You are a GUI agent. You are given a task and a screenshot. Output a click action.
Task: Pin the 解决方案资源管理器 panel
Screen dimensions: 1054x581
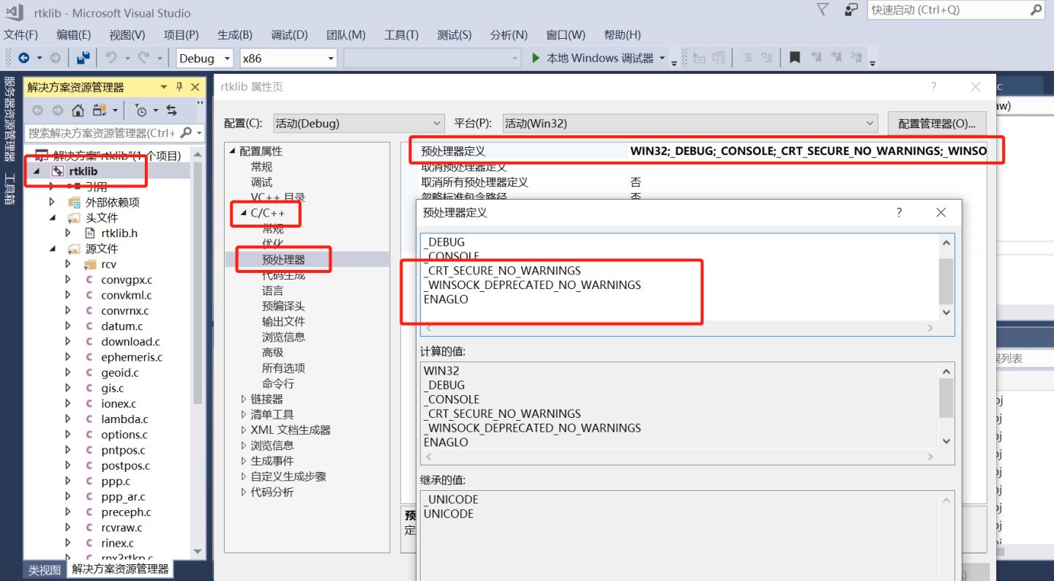pos(179,87)
